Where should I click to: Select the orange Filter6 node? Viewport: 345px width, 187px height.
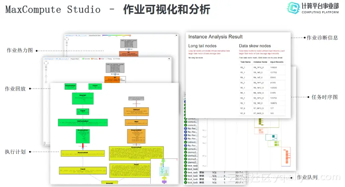click(x=136, y=122)
